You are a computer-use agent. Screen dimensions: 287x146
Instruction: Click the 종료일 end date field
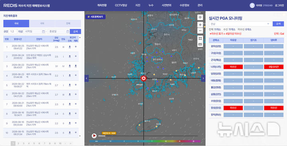point(59,31)
